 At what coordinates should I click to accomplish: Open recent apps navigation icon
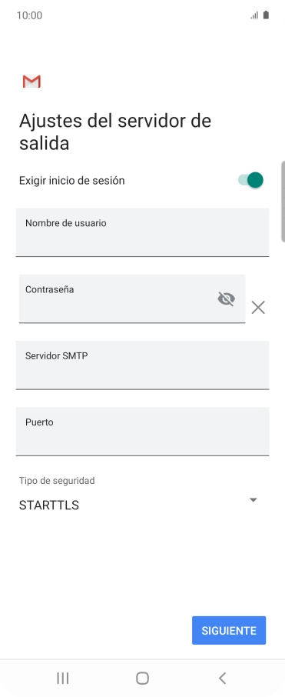coord(62,678)
